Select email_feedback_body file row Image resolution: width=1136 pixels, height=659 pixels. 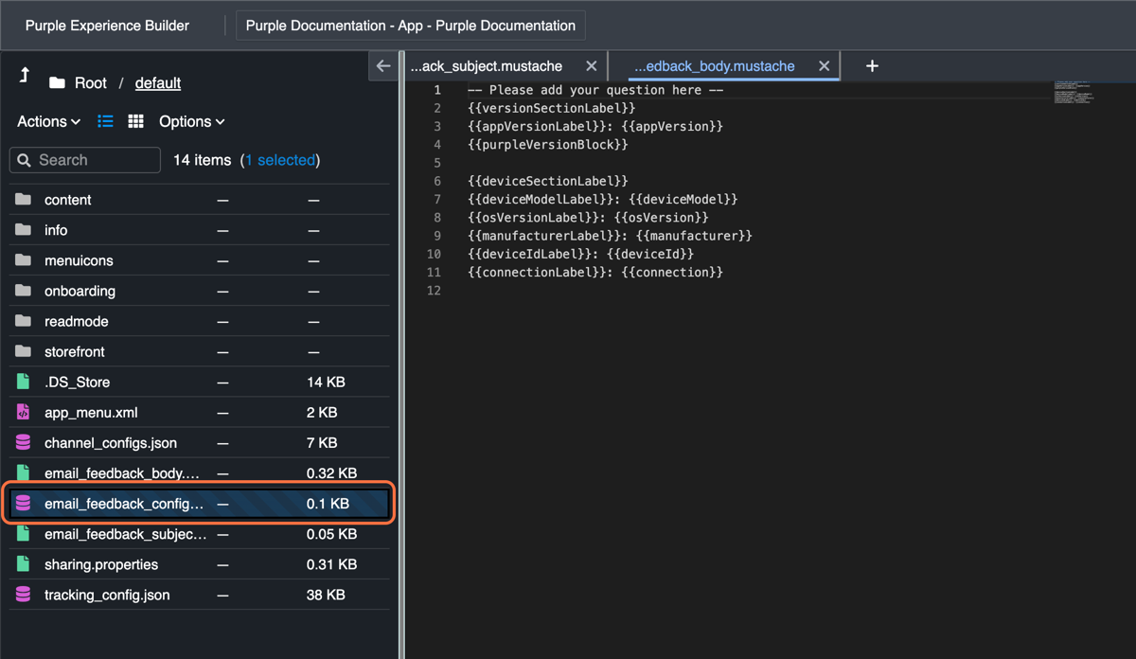click(x=200, y=472)
